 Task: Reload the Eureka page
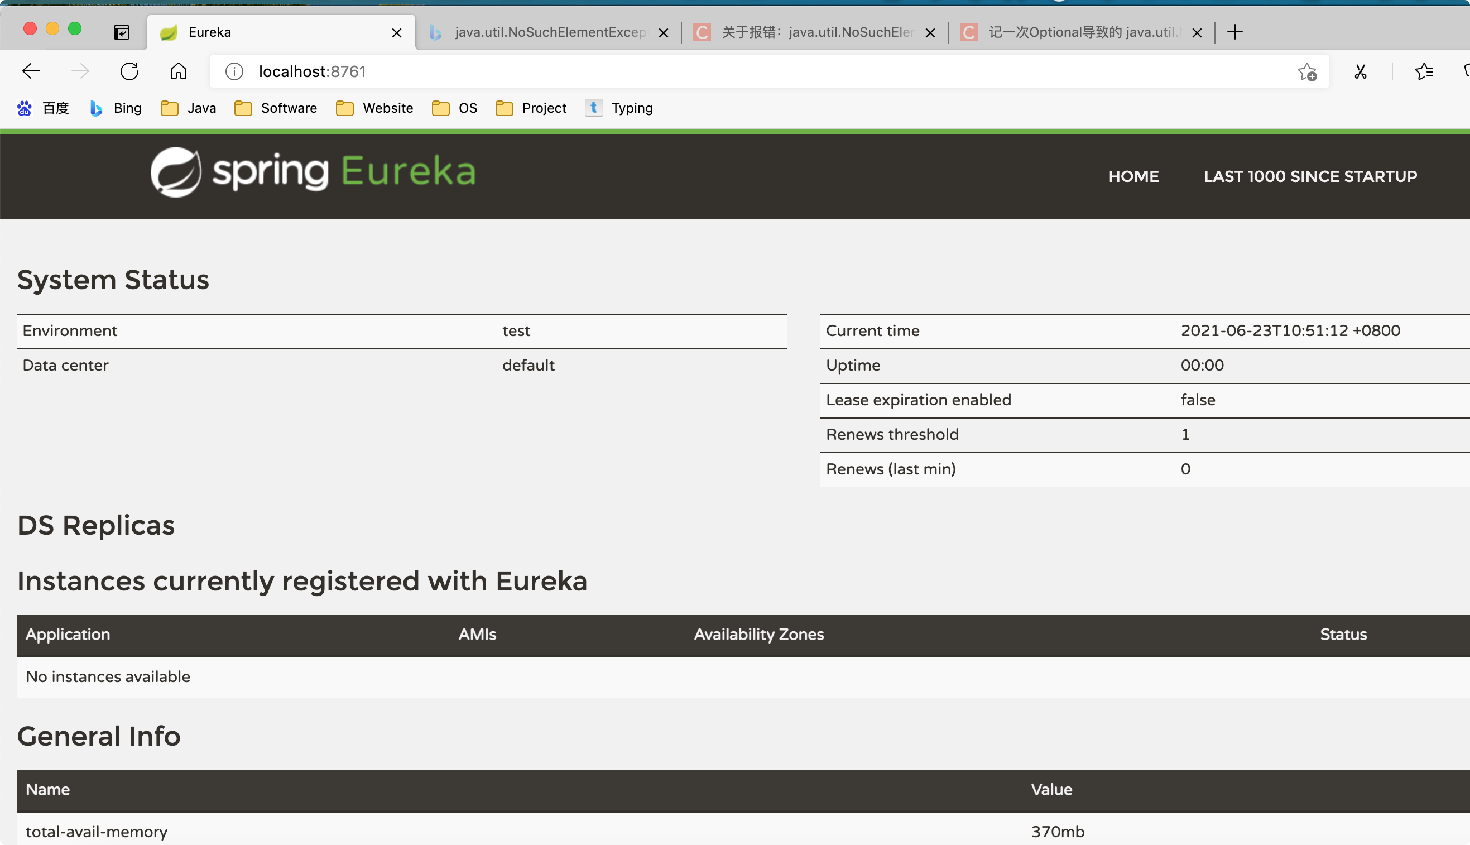[129, 71]
